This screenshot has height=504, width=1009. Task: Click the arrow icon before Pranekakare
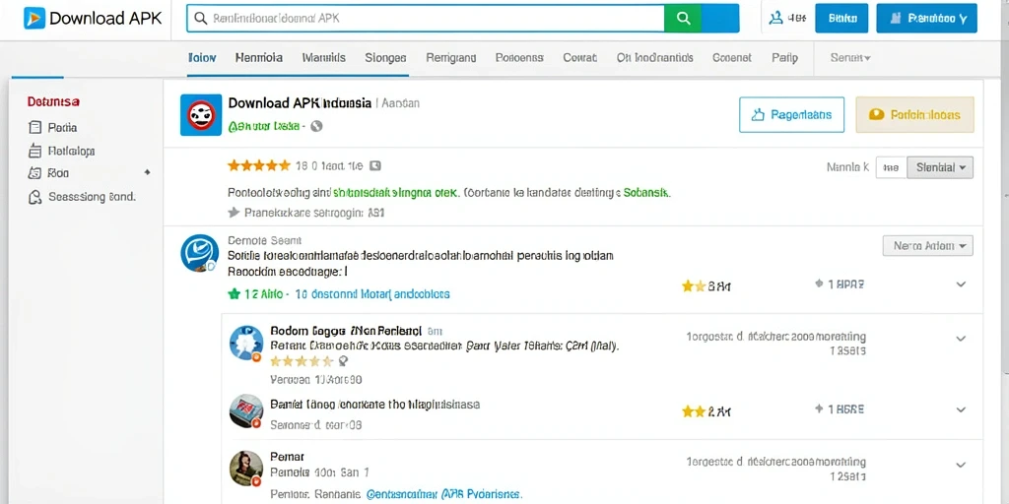233,213
